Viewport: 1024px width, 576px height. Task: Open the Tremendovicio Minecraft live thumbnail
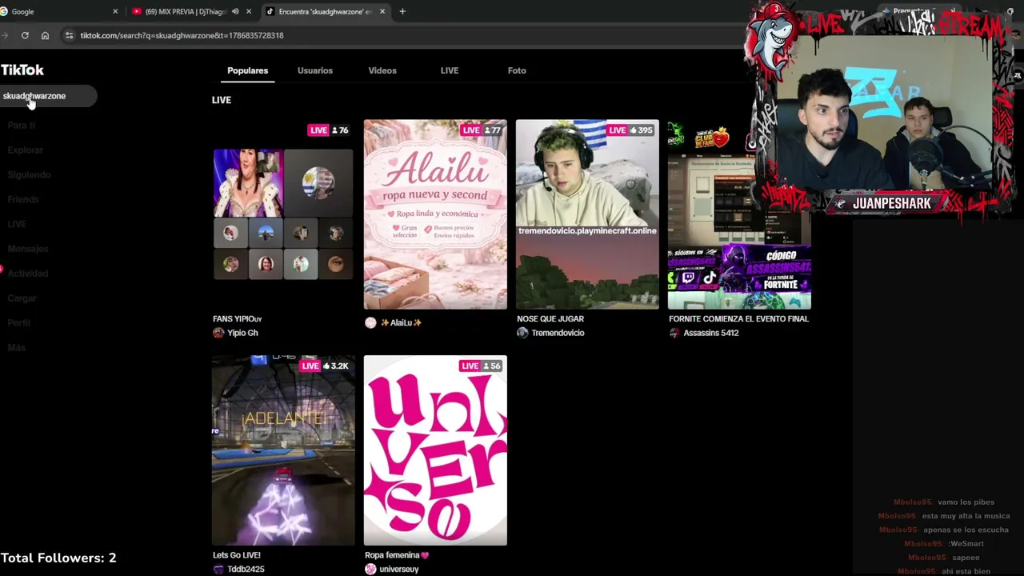pos(587,214)
